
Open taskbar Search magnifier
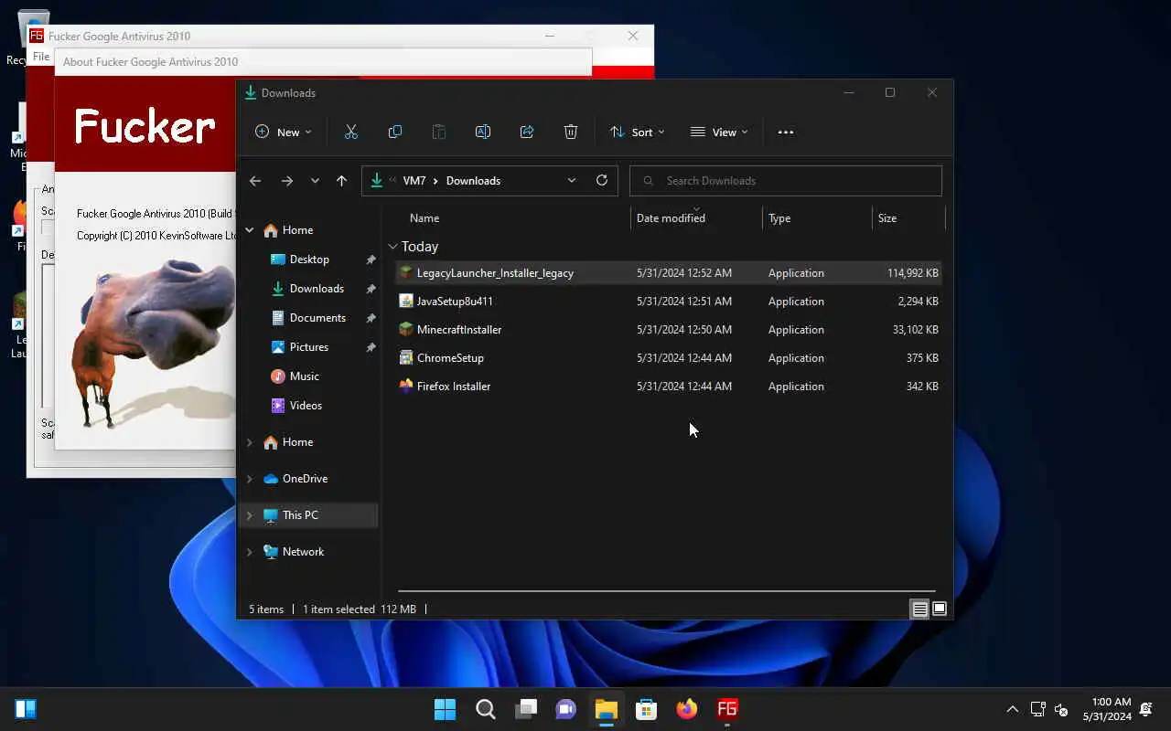click(485, 709)
